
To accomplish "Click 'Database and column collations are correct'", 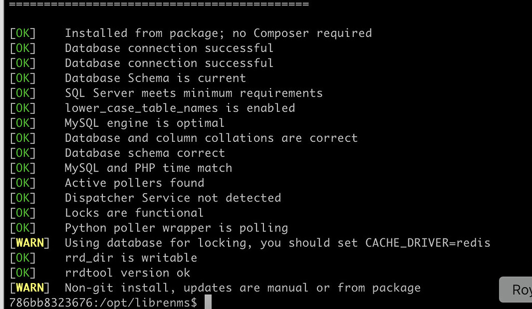I will (x=211, y=138).
